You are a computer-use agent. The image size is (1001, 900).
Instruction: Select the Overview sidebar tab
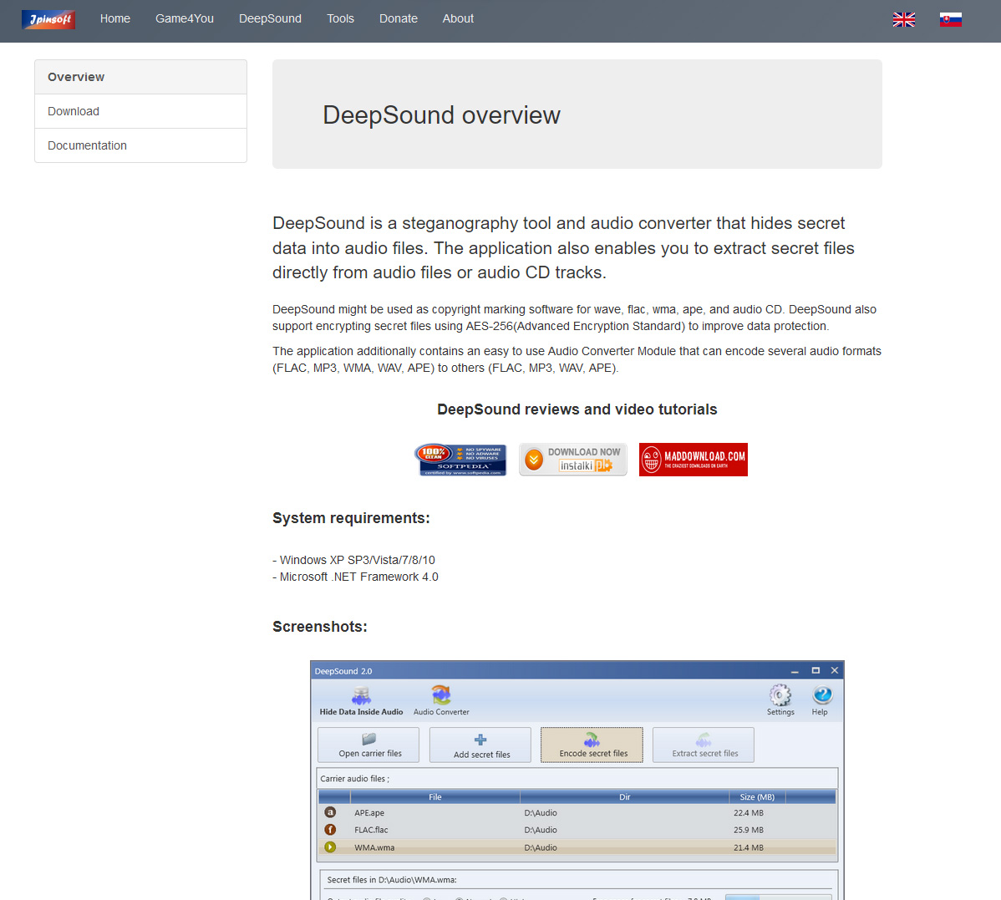click(140, 77)
